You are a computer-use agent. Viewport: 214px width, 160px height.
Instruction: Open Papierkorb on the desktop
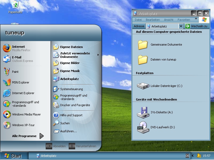click(x=15, y=7)
